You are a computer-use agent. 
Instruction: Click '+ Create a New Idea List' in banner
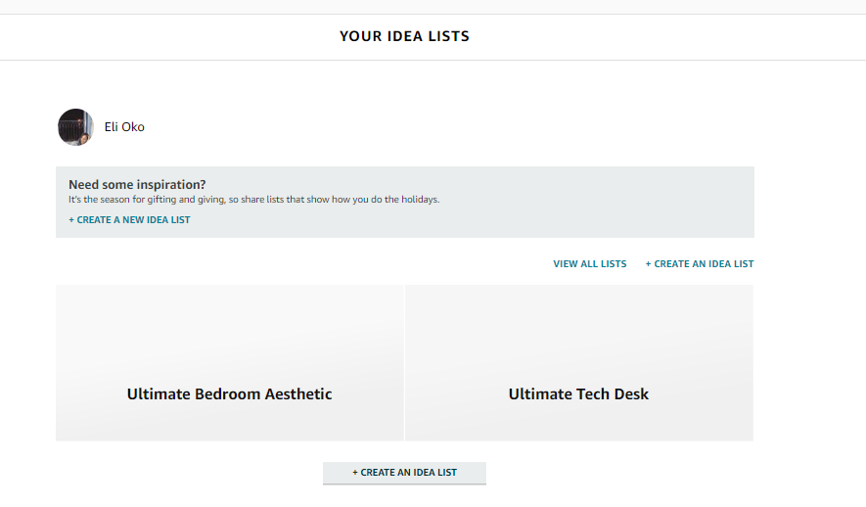click(129, 220)
